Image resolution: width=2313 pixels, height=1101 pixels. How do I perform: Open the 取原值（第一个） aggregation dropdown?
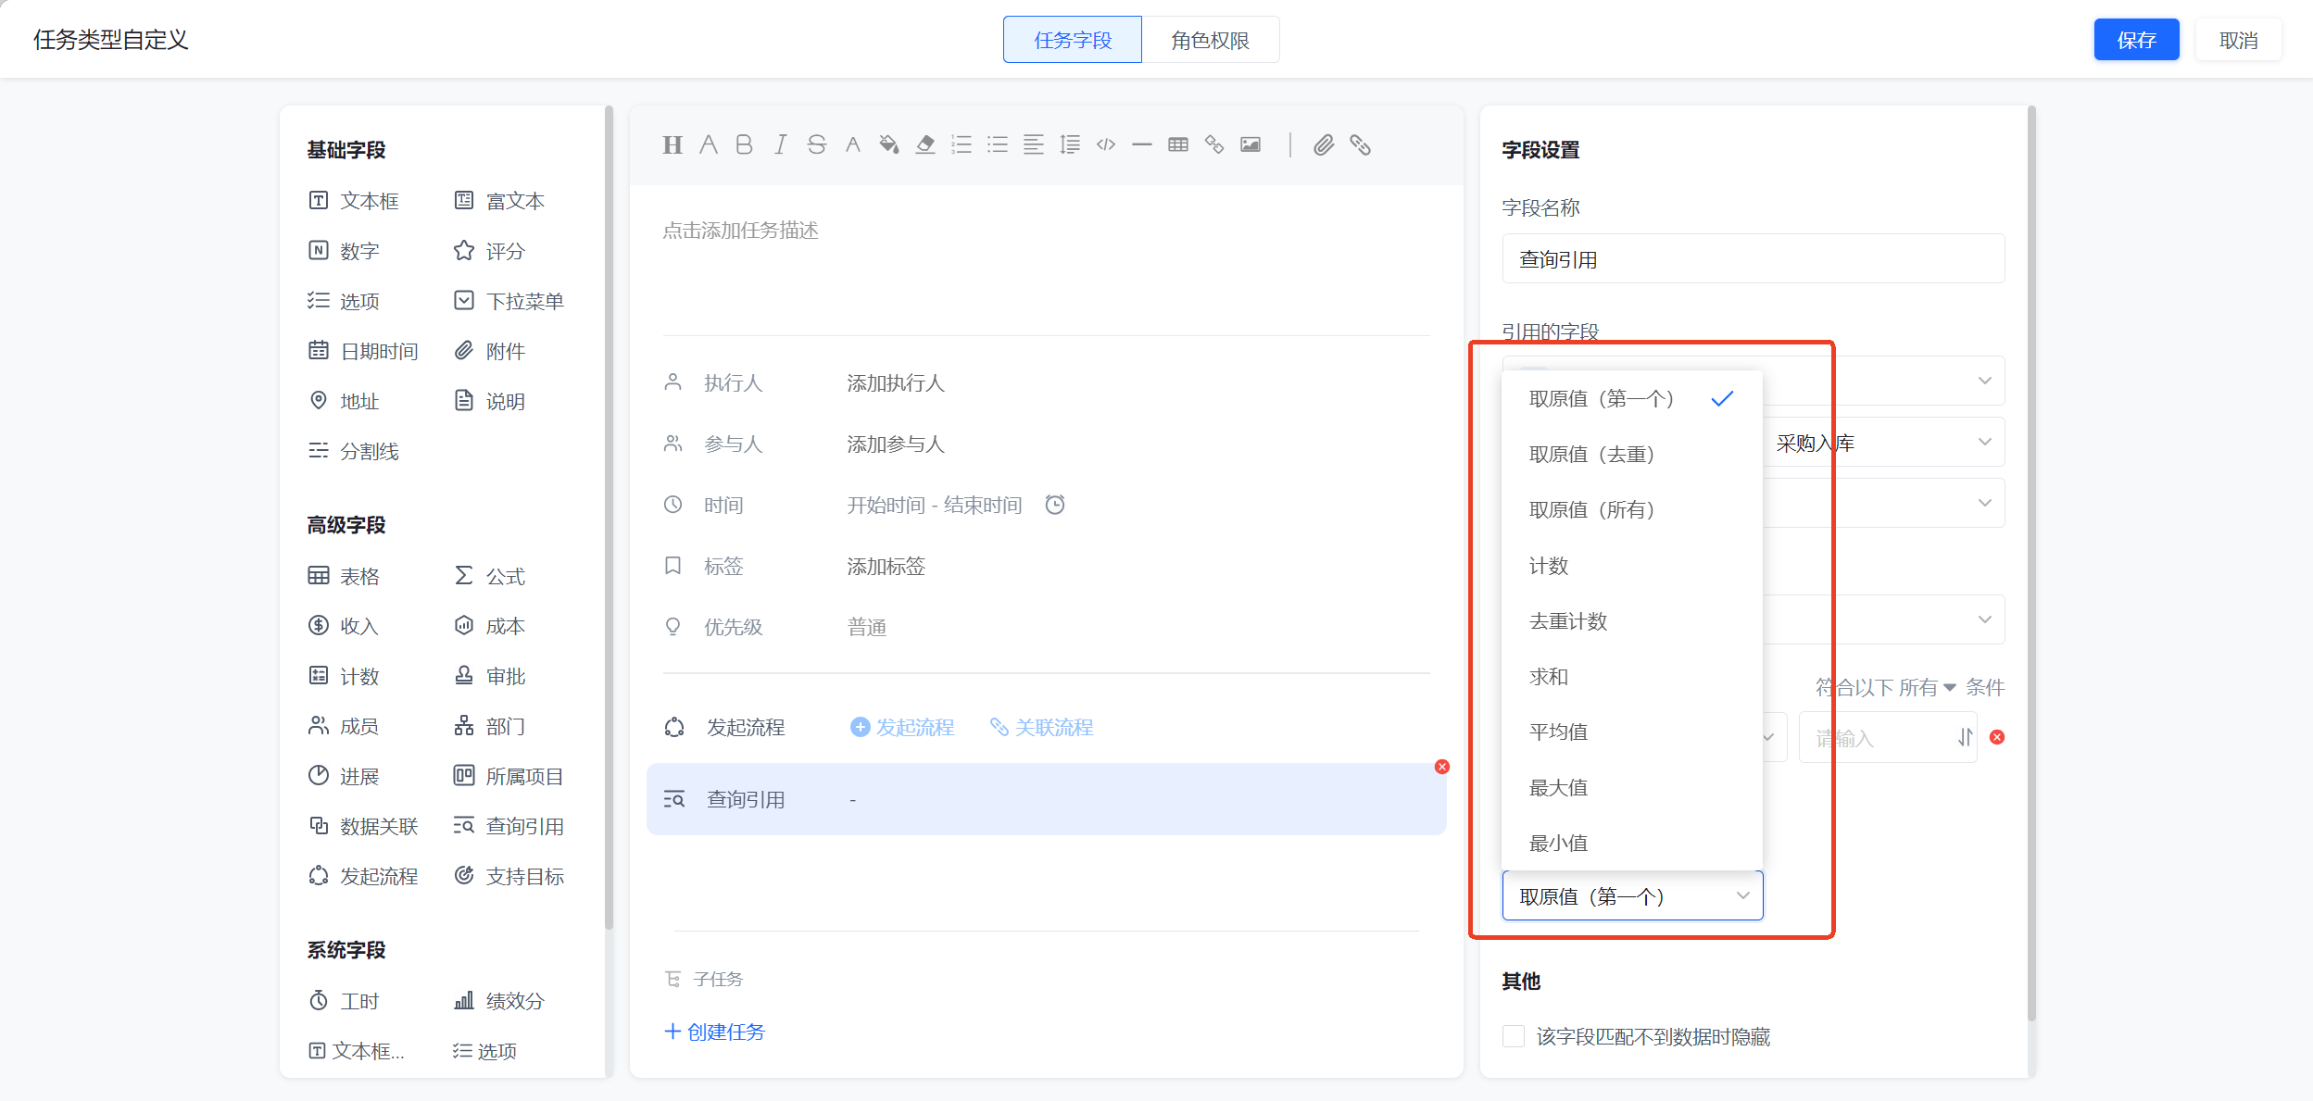tap(1632, 896)
